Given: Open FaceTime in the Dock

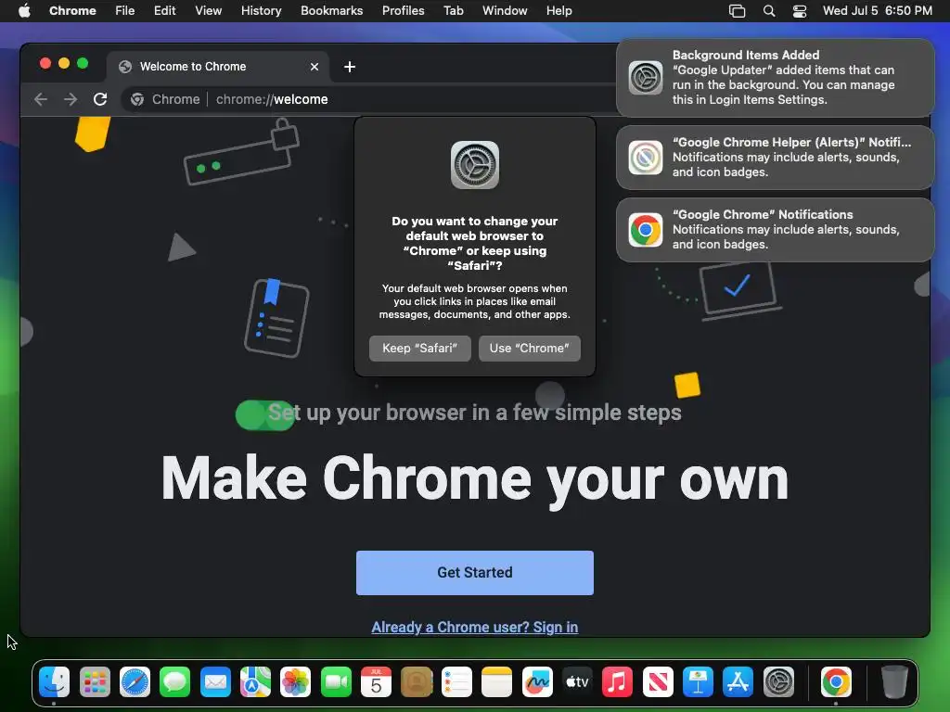Looking at the screenshot, I should click(336, 681).
